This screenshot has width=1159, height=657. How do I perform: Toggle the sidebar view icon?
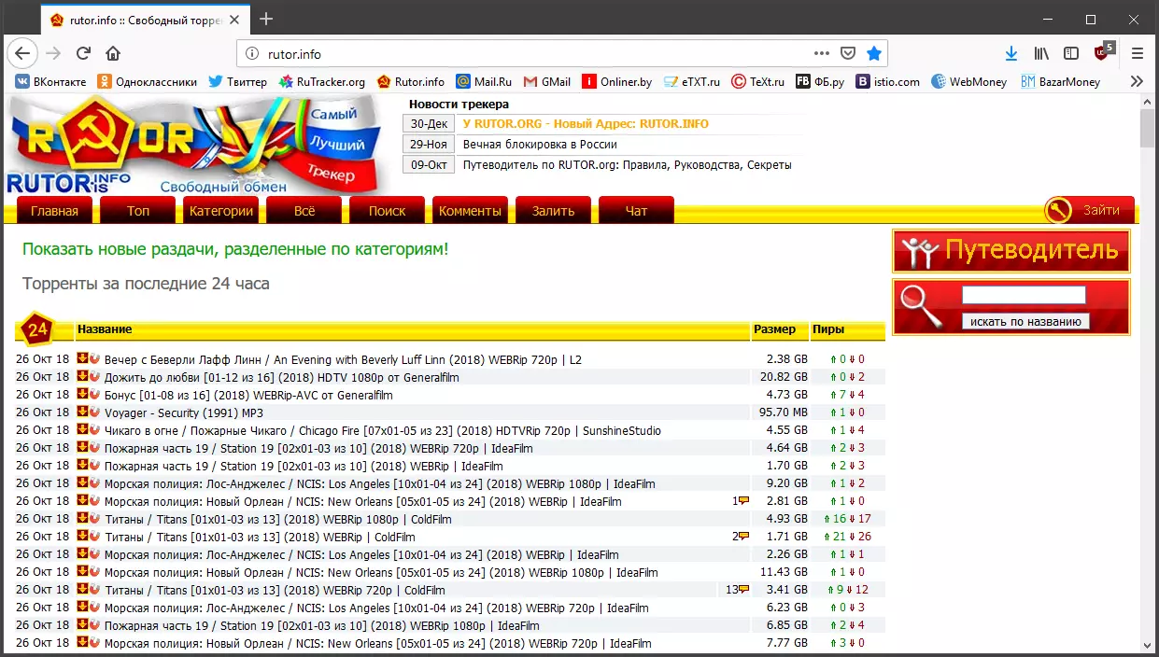point(1071,53)
